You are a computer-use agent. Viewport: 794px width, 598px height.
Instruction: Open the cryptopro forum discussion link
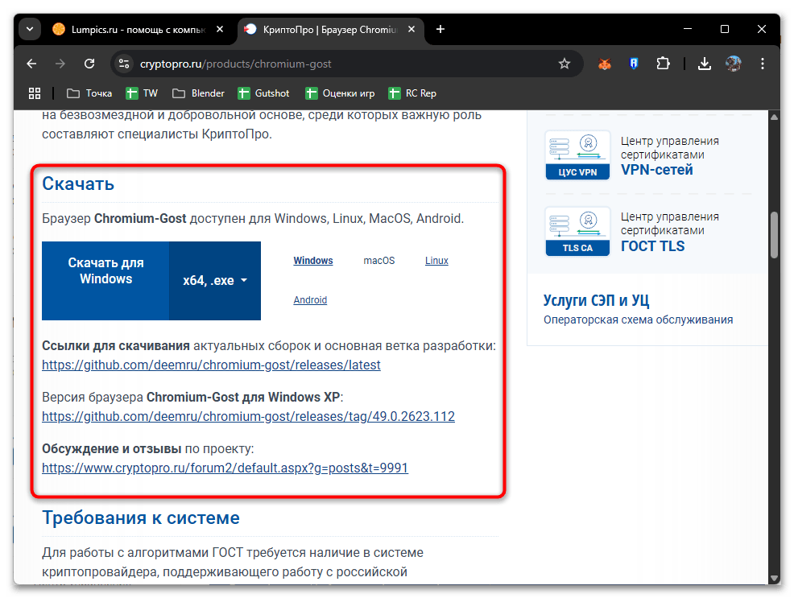click(225, 468)
